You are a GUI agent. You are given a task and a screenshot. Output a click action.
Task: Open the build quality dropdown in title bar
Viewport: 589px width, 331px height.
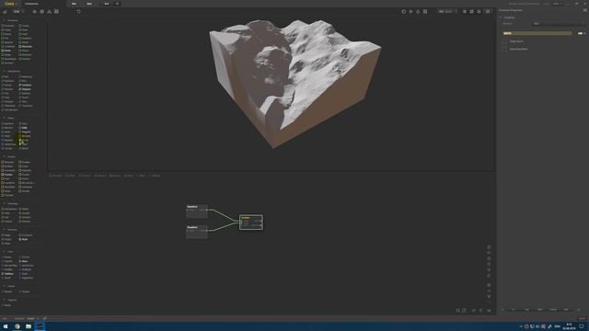click(x=557, y=4)
